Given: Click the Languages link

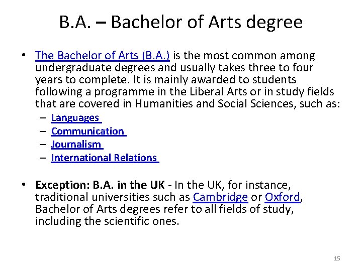Looking at the screenshot, I should (x=75, y=118).
